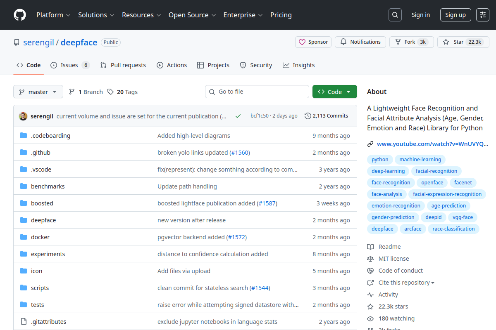The image size is (496, 330).
Task: Click the Sign up button
Action: pos(455,15)
